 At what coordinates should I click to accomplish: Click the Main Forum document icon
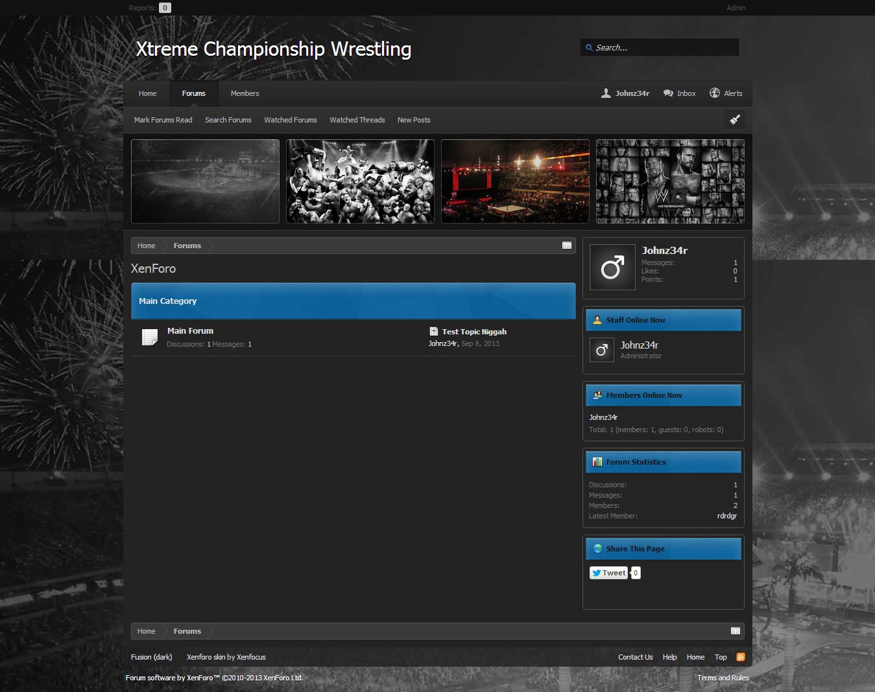pyautogui.click(x=150, y=337)
